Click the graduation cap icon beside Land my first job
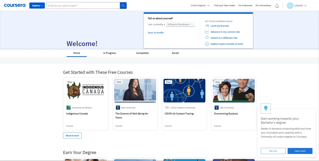 [207, 26]
